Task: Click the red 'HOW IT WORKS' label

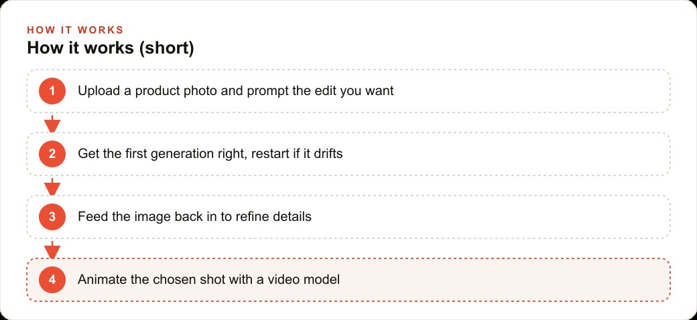Action: 75,30
